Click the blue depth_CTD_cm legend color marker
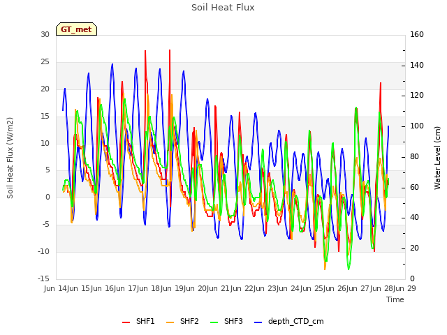 point(258,322)
